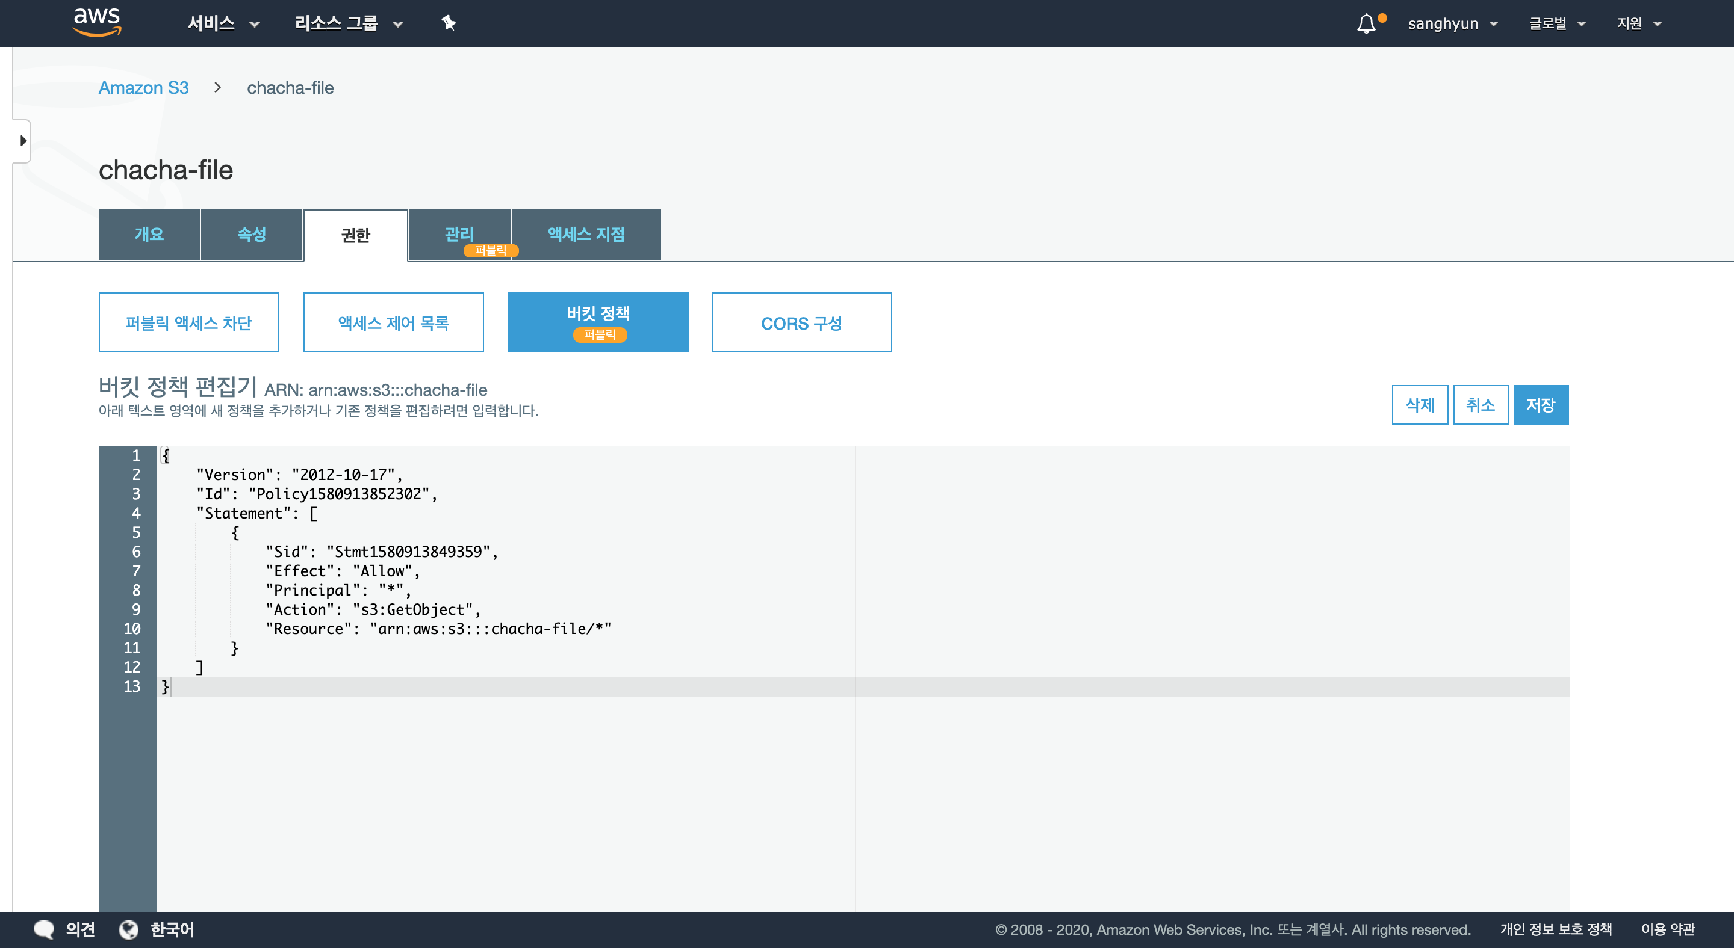Open the 서비스 dropdown menu
Image resolution: width=1734 pixels, height=948 pixels.
point(223,23)
